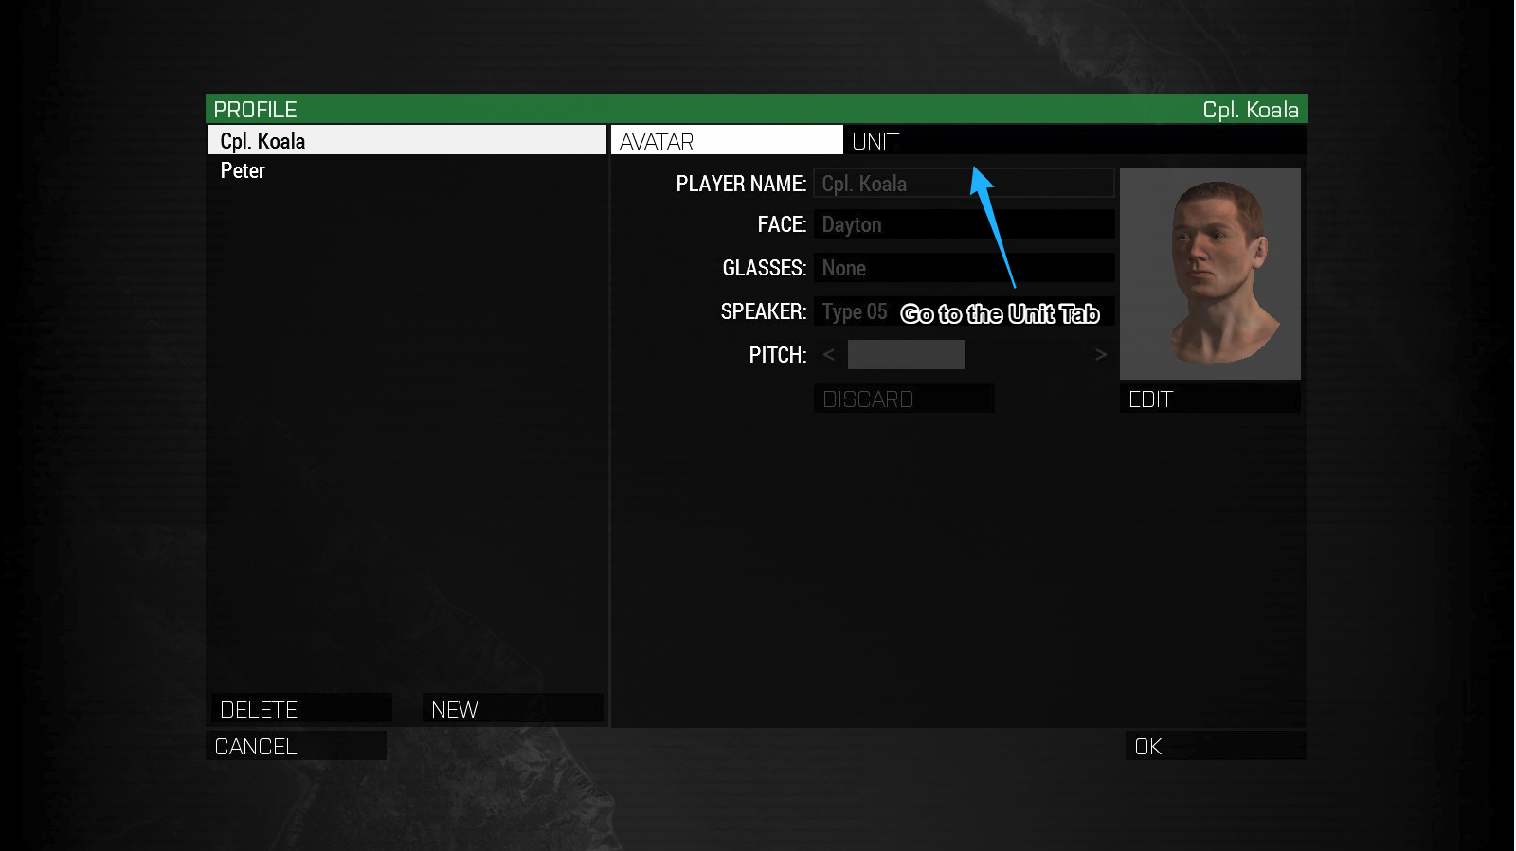Click the Player Name input field
This screenshot has height=851, width=1516.
pyautogui.click(x=963, y=184)
